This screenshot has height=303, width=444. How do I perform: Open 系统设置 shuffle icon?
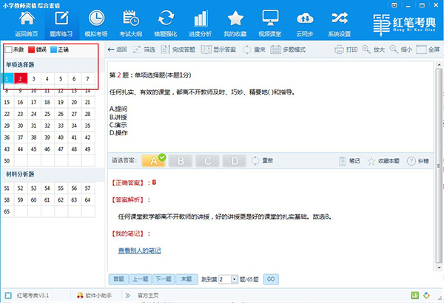tap(340, 18)
